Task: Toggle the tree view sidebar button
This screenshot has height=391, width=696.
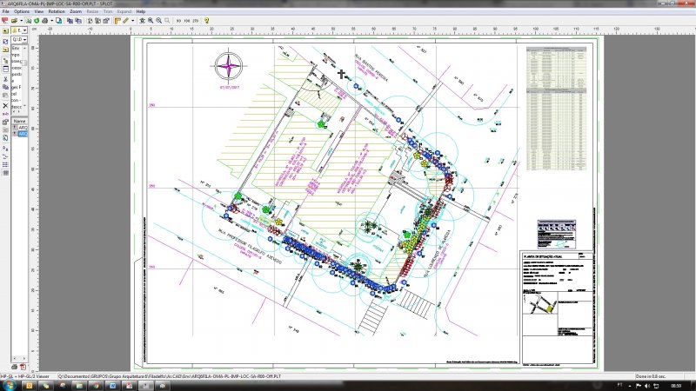Action: [5, 60]
